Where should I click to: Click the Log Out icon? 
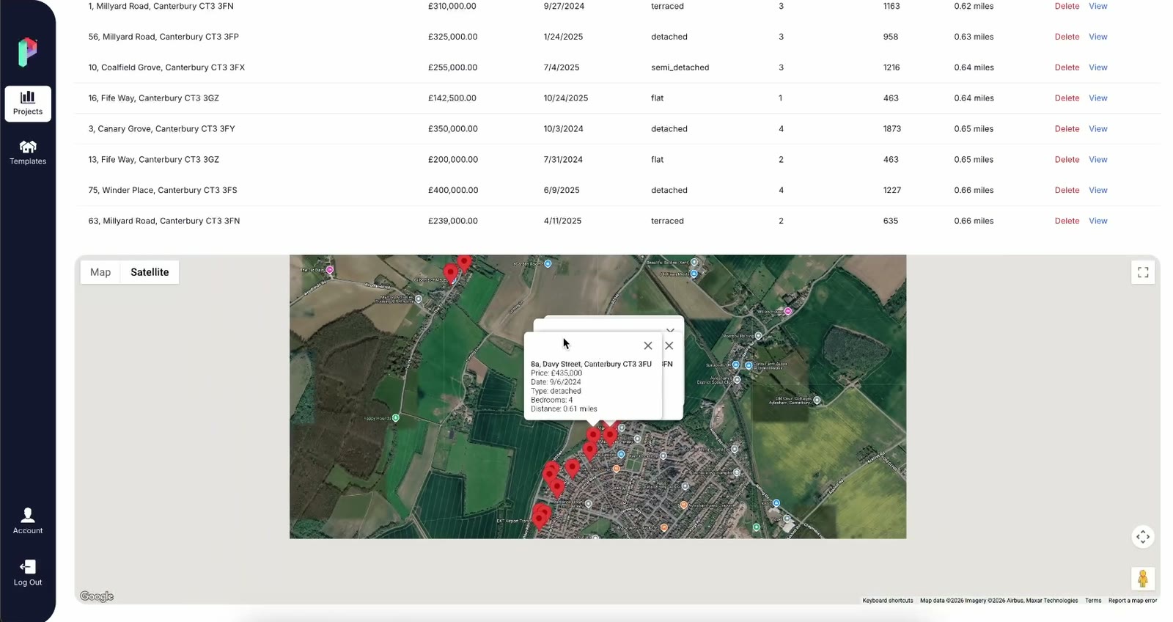click(x=28, y=566)
